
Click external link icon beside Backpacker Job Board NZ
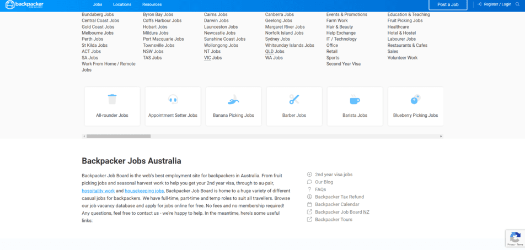(x=309, y=212)
